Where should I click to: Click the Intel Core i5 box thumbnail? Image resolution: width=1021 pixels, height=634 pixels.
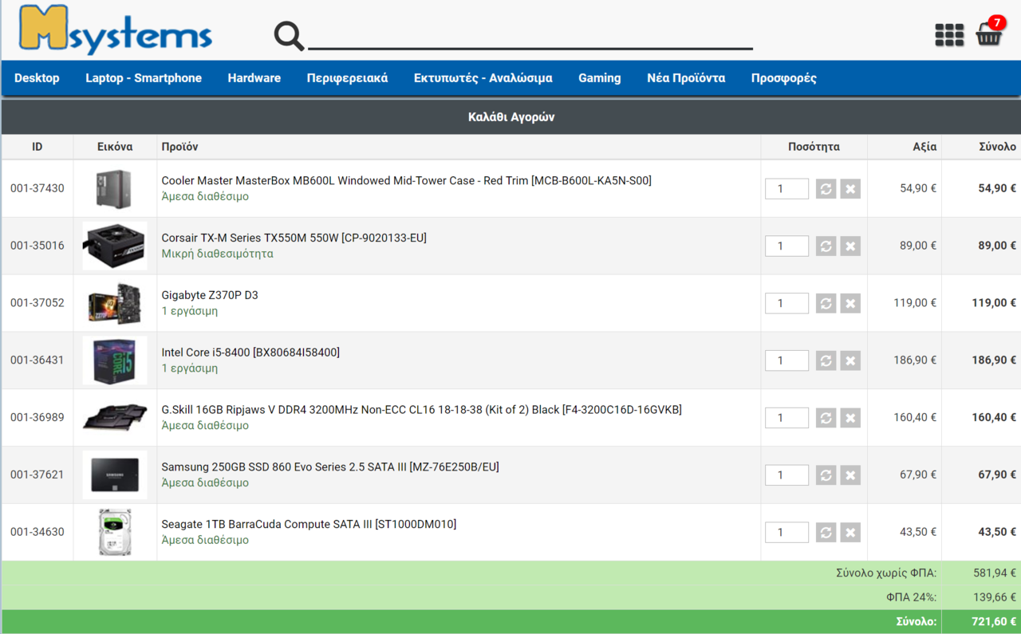(115, 360)
